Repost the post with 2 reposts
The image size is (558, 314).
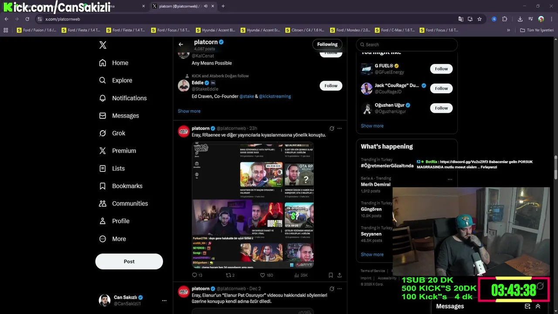230,275
